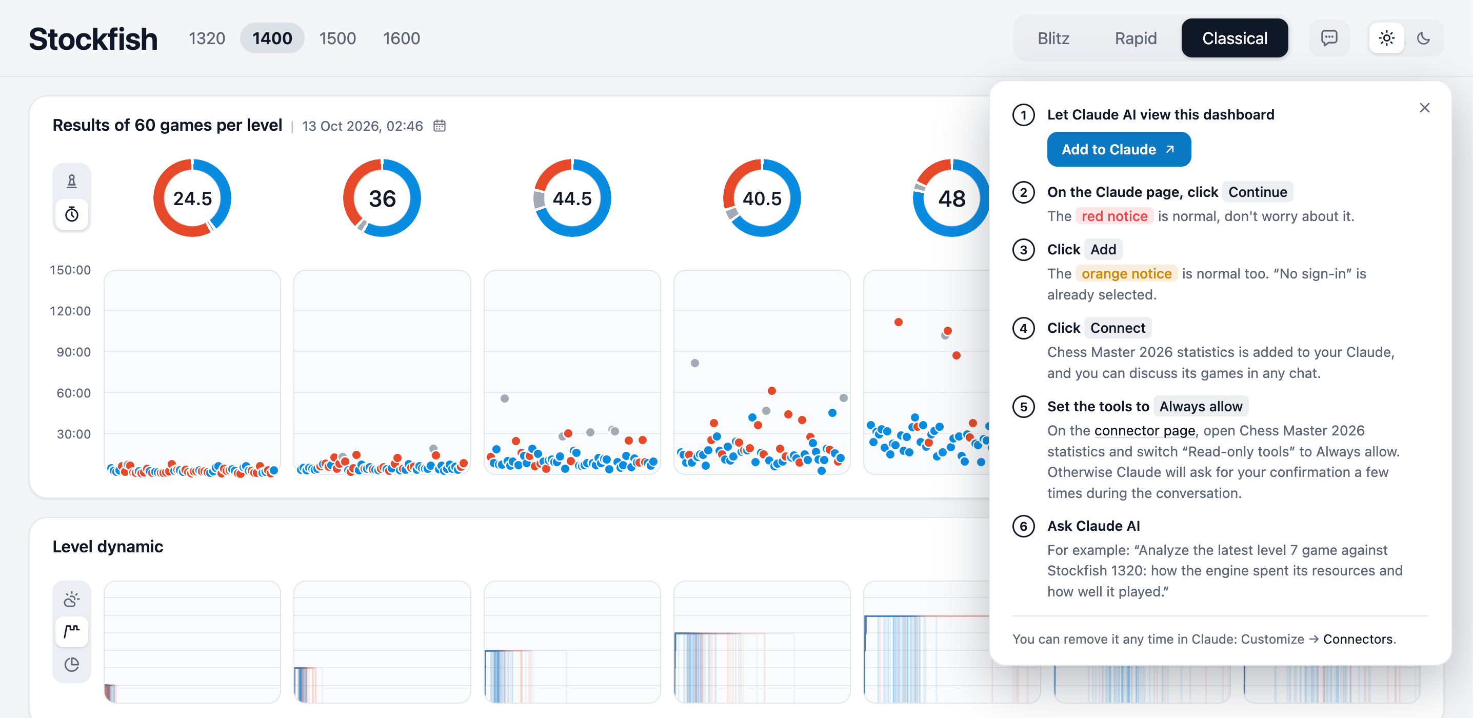Switch to dark theme moon icon

click(1423, 38)
